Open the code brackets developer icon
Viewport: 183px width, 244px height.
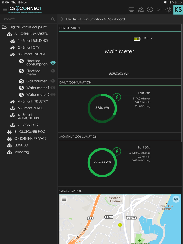[159, 10]
